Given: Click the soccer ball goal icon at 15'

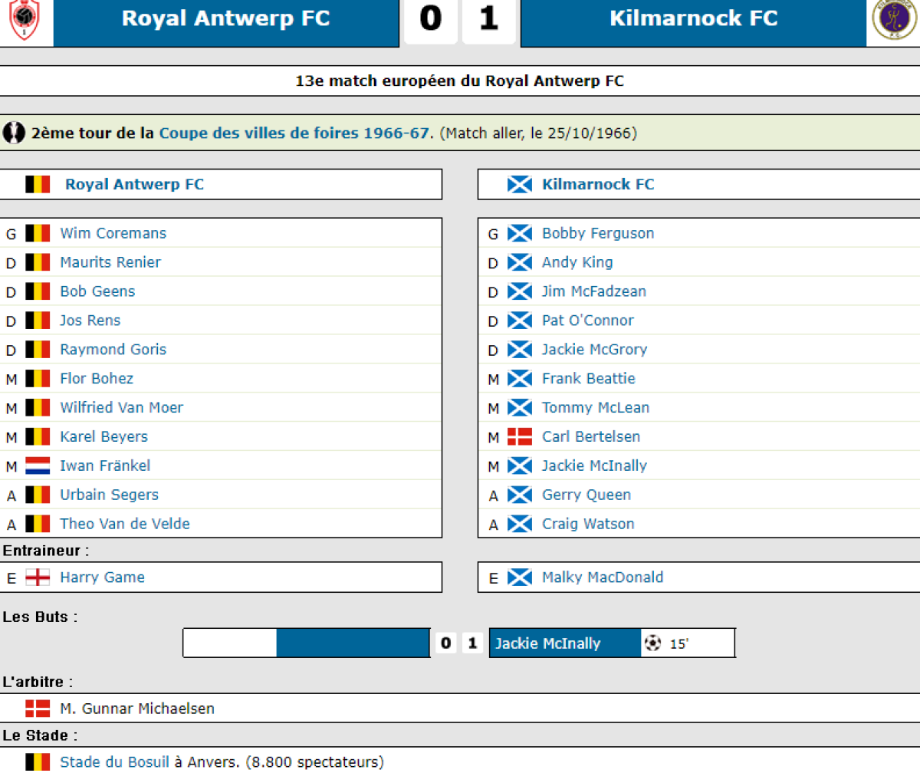Looking at the screenshot, I should (x=652, y=643).
